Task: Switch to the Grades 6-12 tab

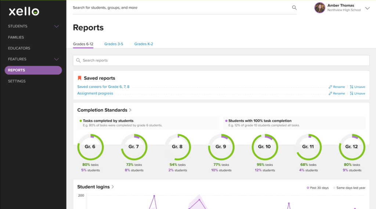Action: (x=83, y=44)
